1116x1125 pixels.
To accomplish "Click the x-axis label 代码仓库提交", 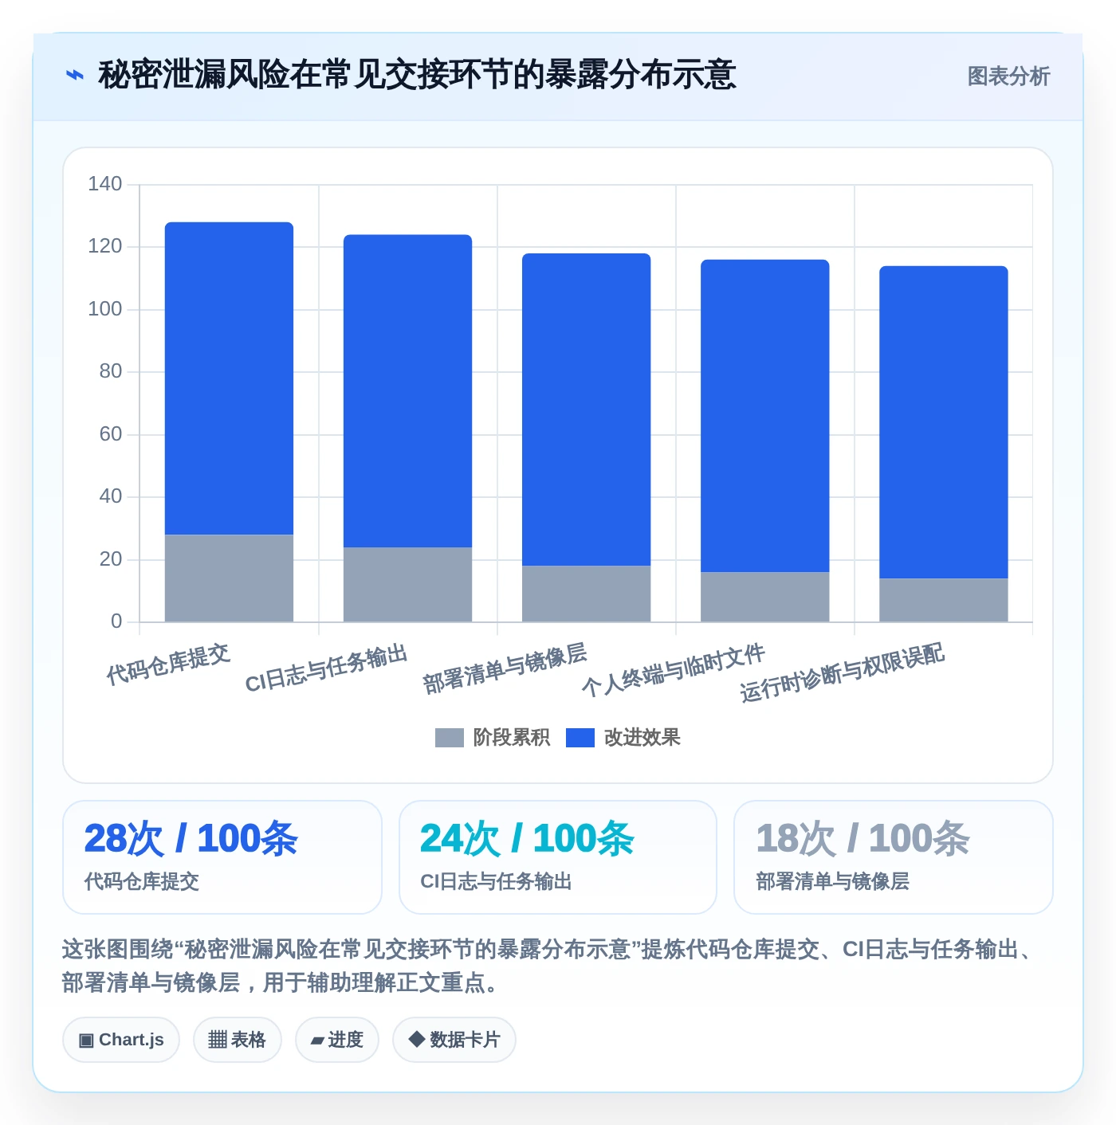I will [x=168, y=664].
